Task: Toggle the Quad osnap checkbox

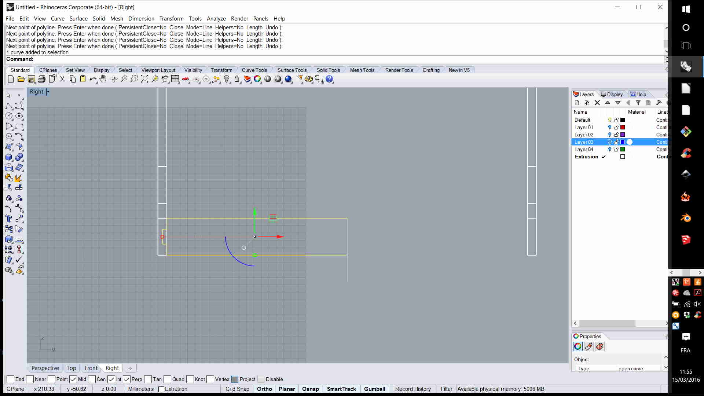Action: coord(168,379)
